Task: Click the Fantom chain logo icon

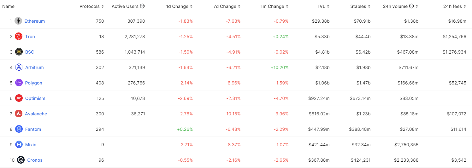Action: pyautogui.click(x=19, y=129)
